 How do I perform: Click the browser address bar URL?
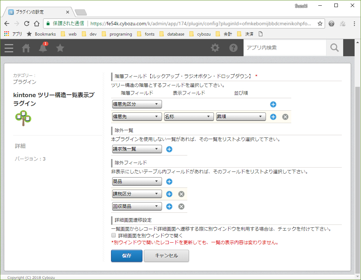(200, 23)
